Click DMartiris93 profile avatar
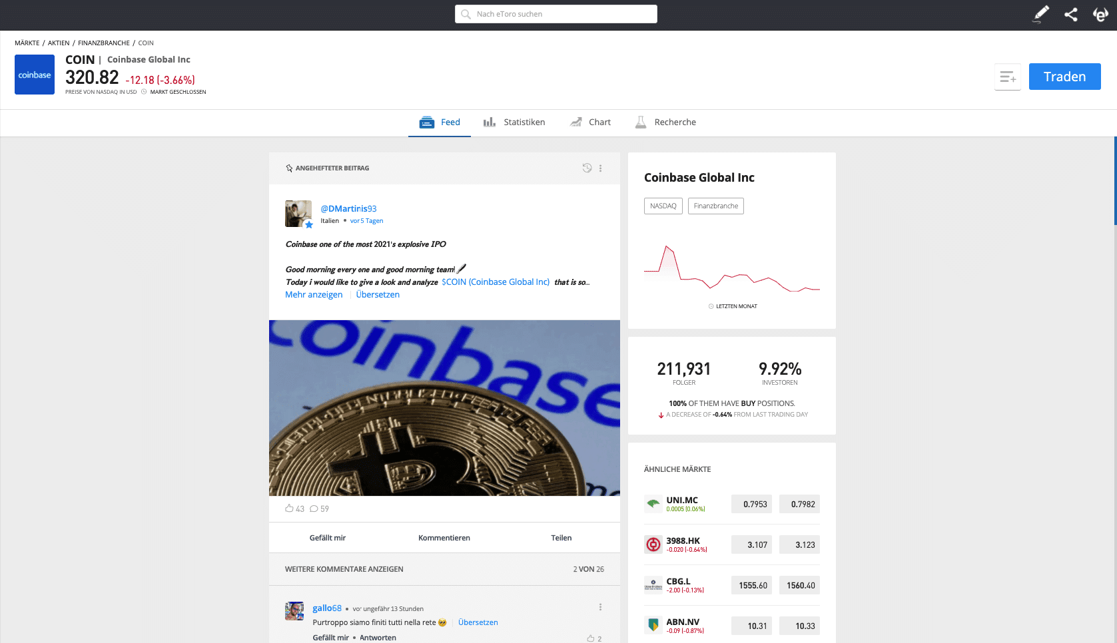Image resolution: width=1117 pixels, height=643 pixels. [x=298, y=214]
